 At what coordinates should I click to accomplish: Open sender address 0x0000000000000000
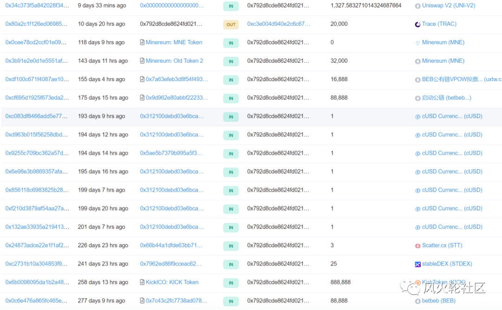pyautogui.click(x=172, y=6)
